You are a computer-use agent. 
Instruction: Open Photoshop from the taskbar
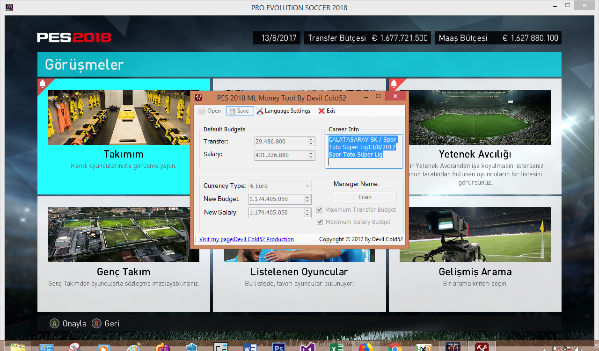click(278, 347)
